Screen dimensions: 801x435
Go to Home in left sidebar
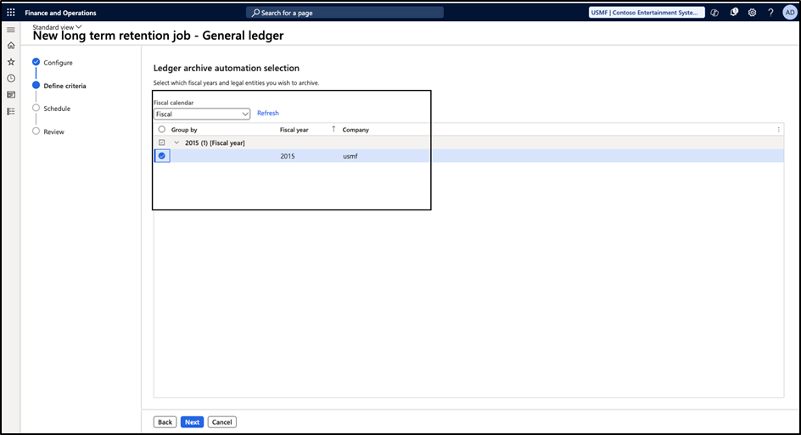(11, 46)
